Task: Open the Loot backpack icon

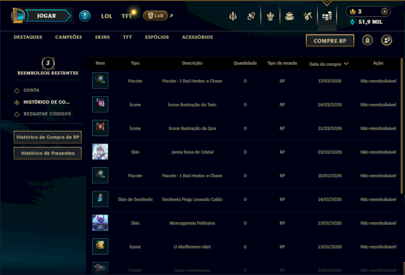Action: coord(289,16)
